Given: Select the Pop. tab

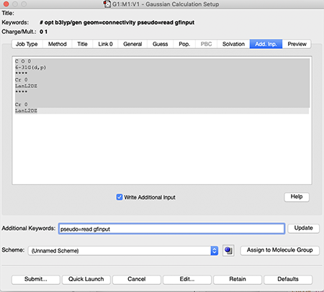Looking at the screenshot, I should 184,44.
